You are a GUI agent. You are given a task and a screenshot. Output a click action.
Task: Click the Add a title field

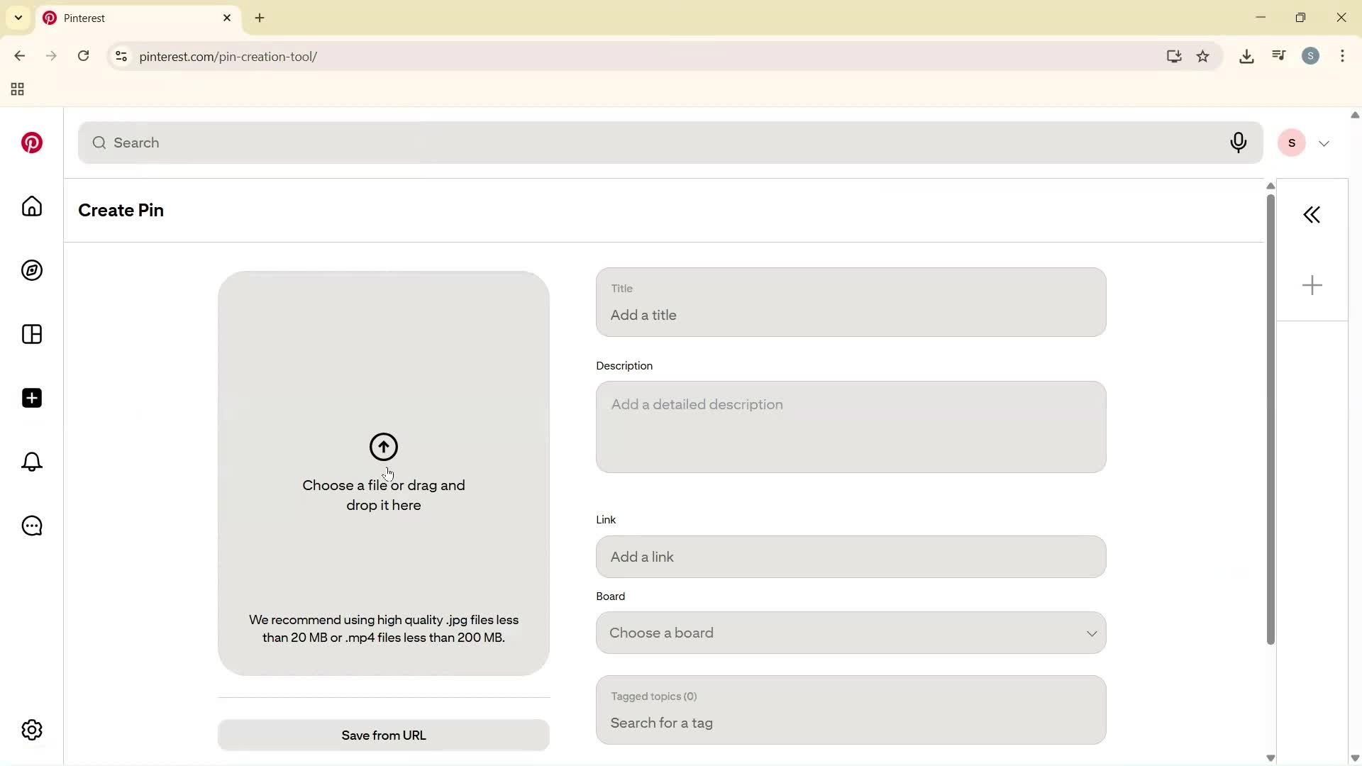point(850,315)
